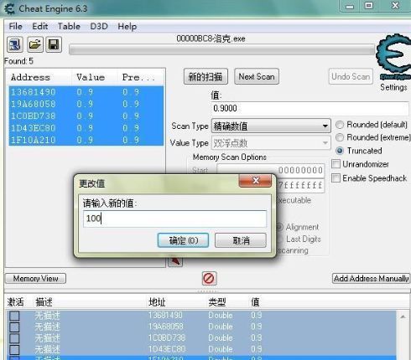
Task: Click the 地址 column header
Action: (157, 302)
